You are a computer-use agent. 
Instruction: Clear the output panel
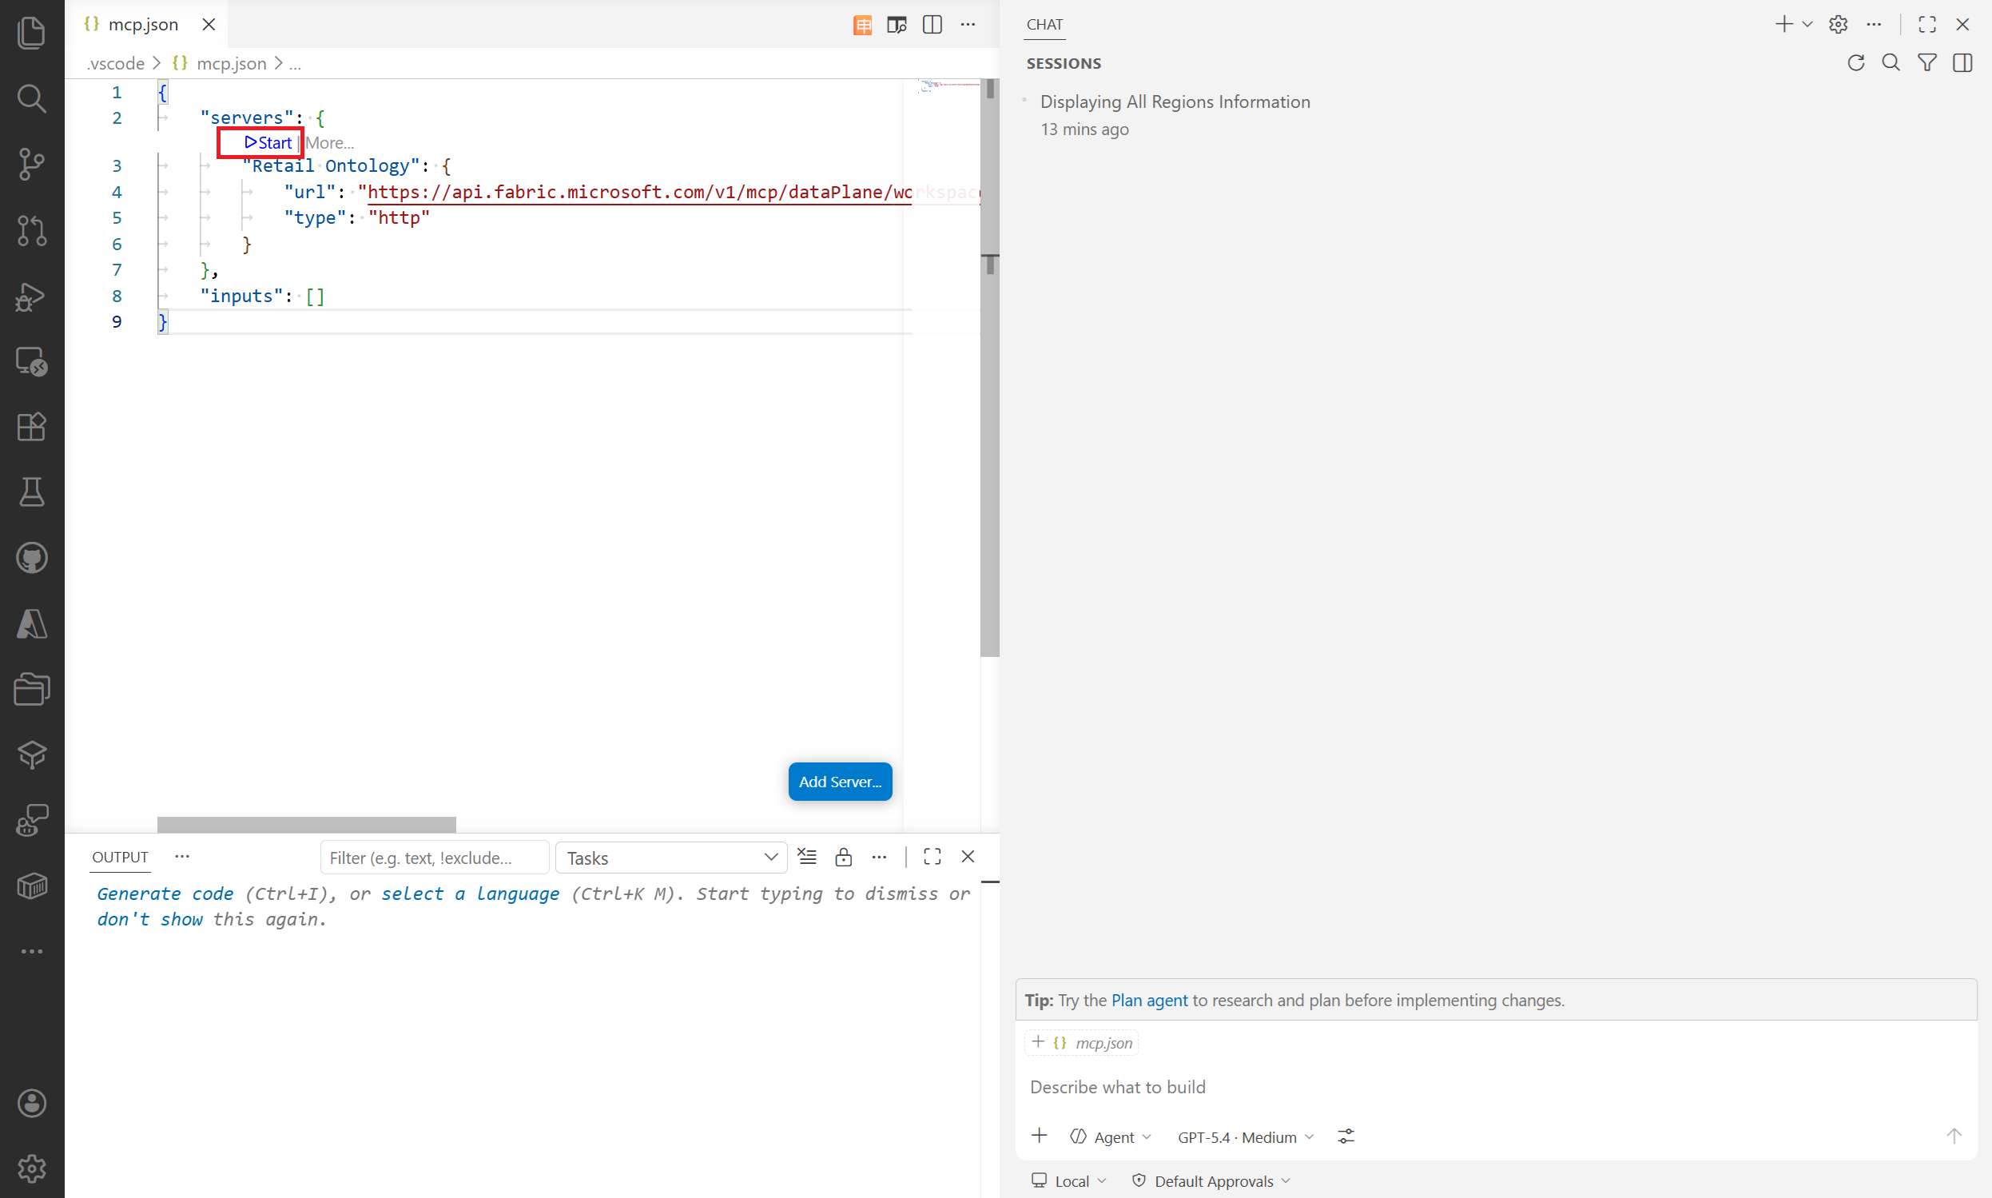pos(807,857)
